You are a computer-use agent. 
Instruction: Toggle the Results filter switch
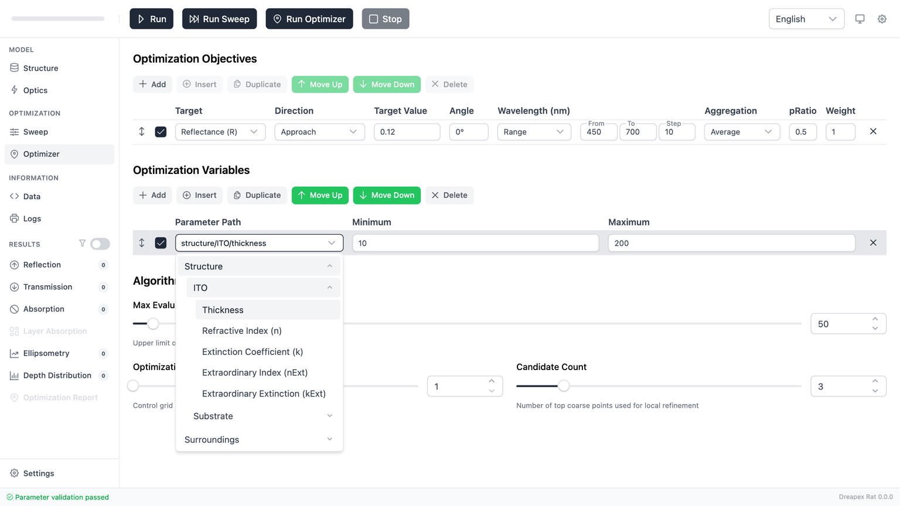(x=100, y=244)
